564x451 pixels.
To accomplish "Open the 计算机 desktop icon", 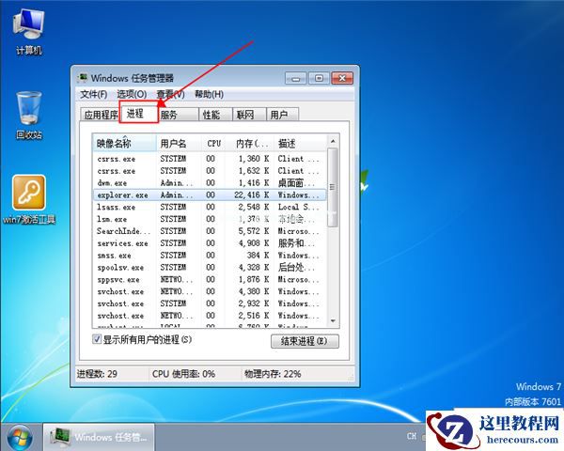I will click(x=28, y=32).
